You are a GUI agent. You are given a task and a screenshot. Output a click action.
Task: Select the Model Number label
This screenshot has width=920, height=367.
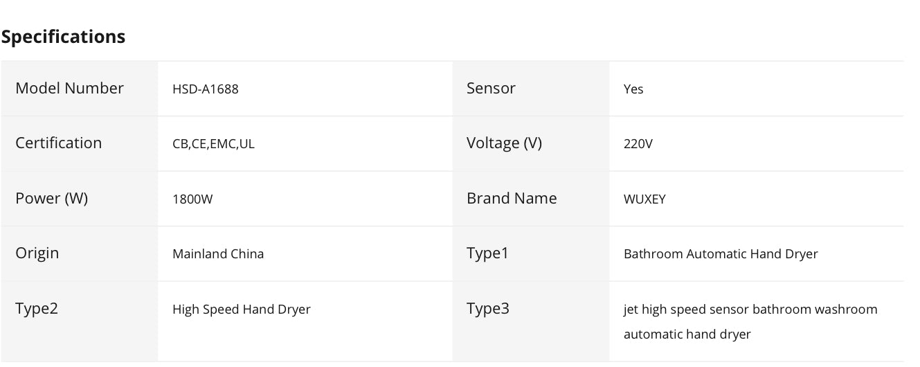pyautogui.click(x=69, y=88)
